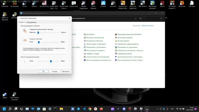Expand the address bar history dropdown
This screenshot has width=199, height=112.
[x=136, y=18]
